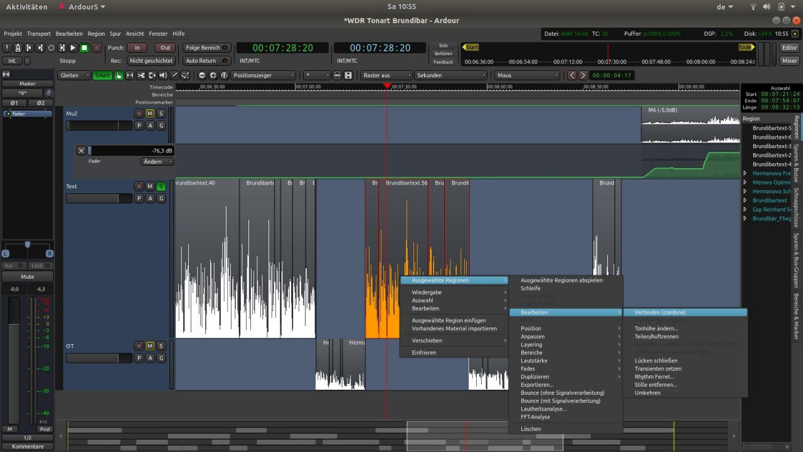Click the MIDI panic exclamation button
This screenshot has height=452, width=803.
coord(7,48)
